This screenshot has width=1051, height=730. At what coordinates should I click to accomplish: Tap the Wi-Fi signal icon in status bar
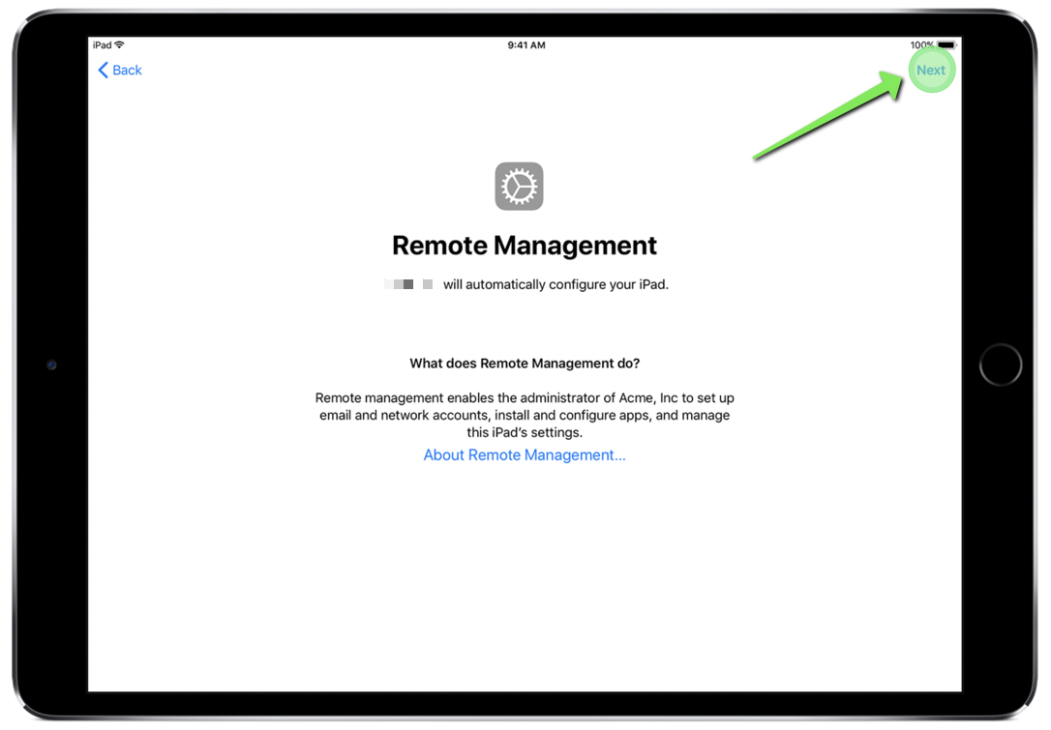(x=120, y=45)
